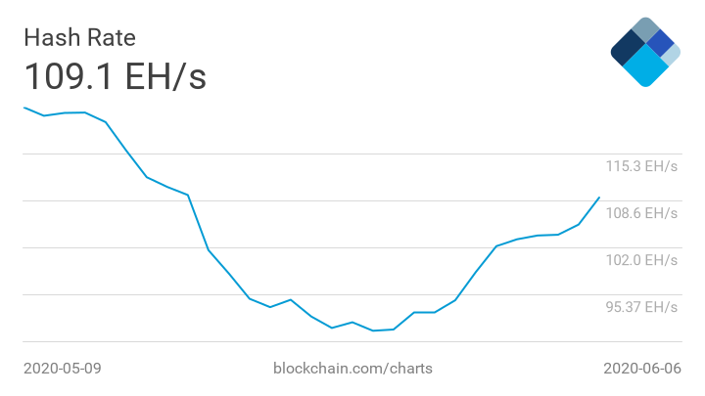
Task: Select the 2020-06-06 end date label
Action: [x=641, y=369]
